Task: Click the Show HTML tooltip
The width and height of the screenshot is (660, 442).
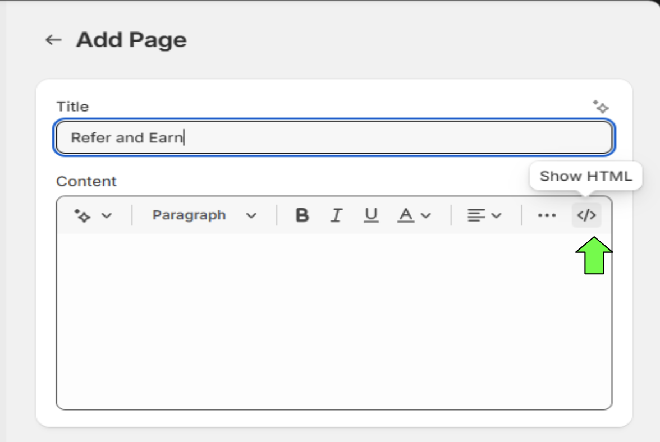Action: pos(586,176)
